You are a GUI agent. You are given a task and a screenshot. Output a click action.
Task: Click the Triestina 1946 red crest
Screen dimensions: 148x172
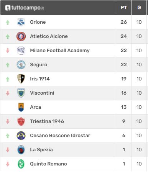[21, 121]
